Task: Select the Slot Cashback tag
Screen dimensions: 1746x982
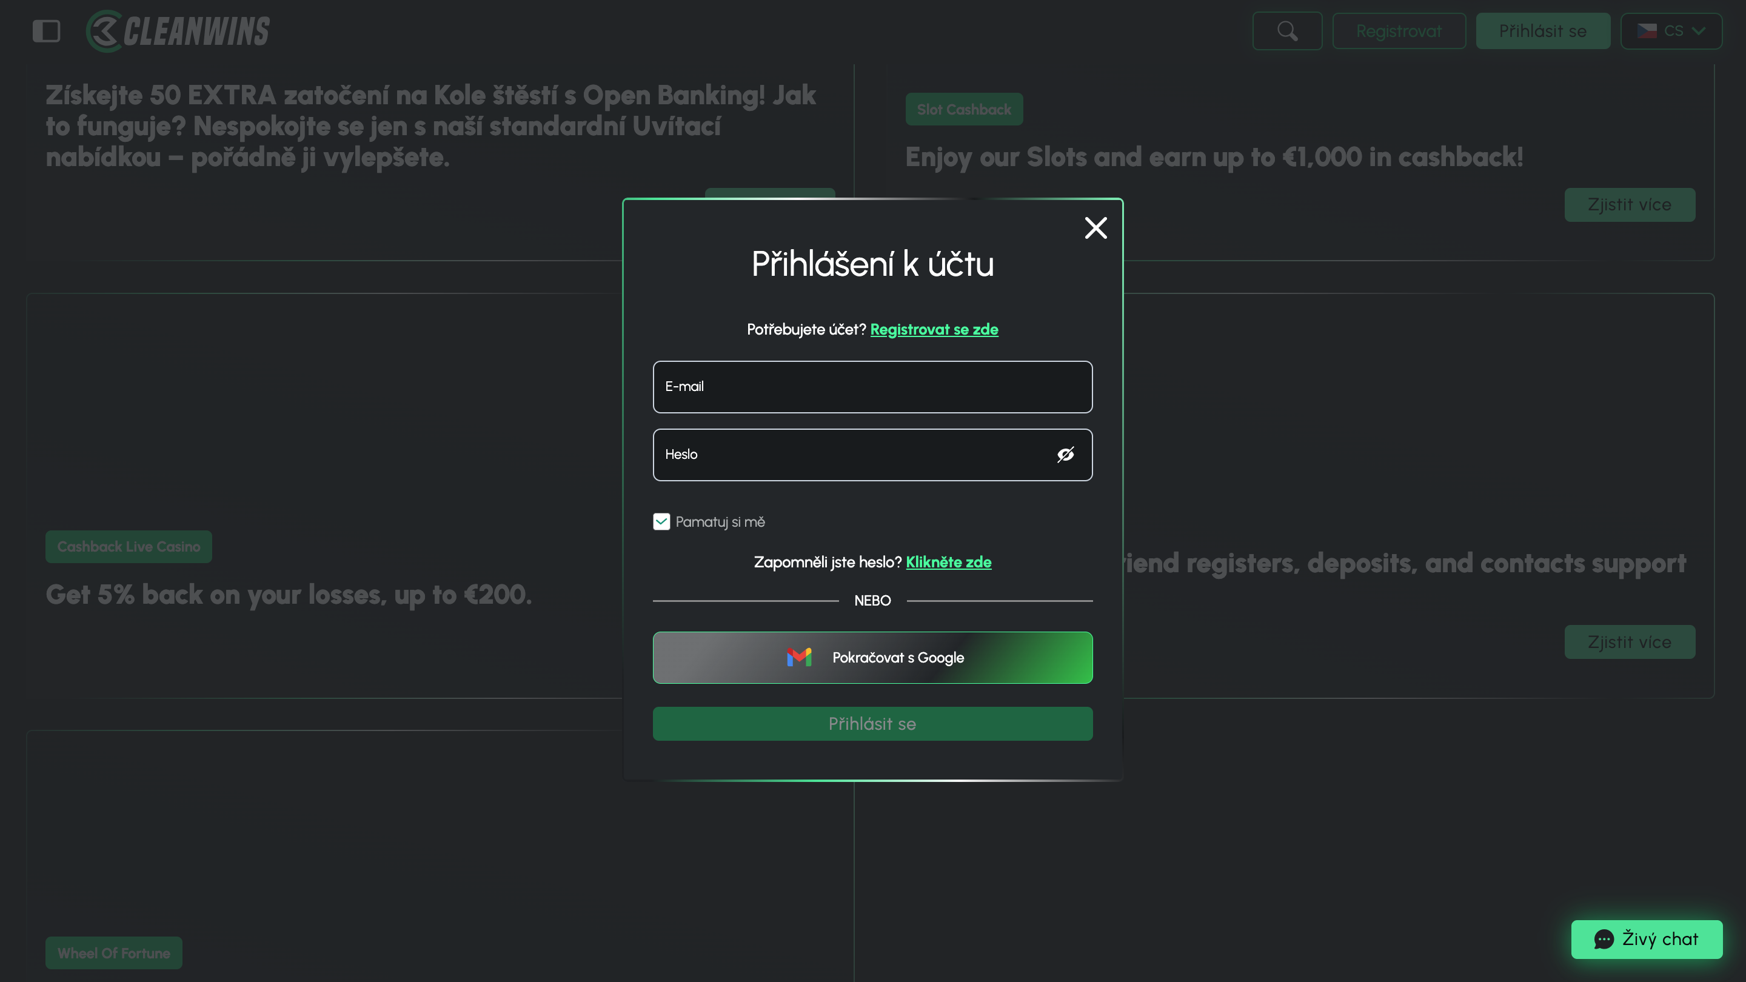Action: 964,109
